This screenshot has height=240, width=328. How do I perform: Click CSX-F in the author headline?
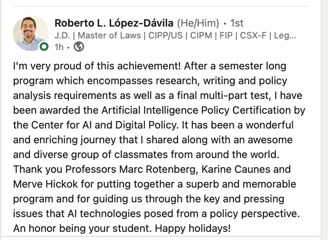click(253, 36)
